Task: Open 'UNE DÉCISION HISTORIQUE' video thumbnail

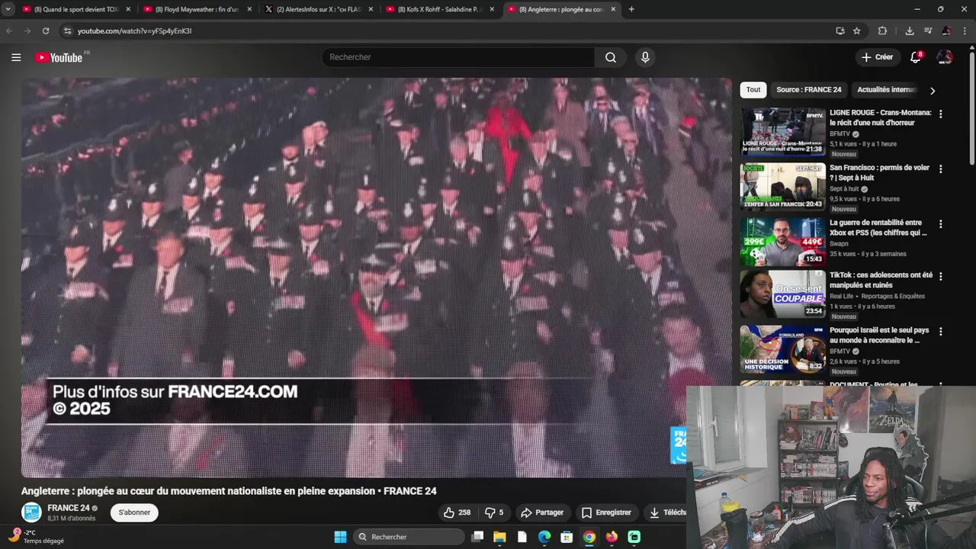Action: pos(783,349)
